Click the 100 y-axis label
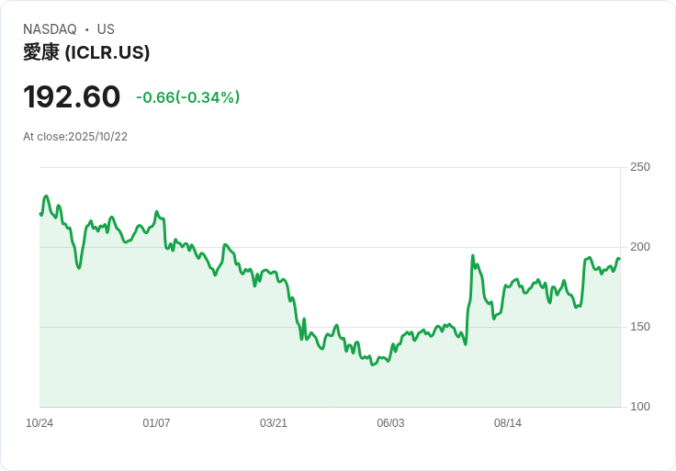Screen dimensions: 676x471 pos(640,407)
